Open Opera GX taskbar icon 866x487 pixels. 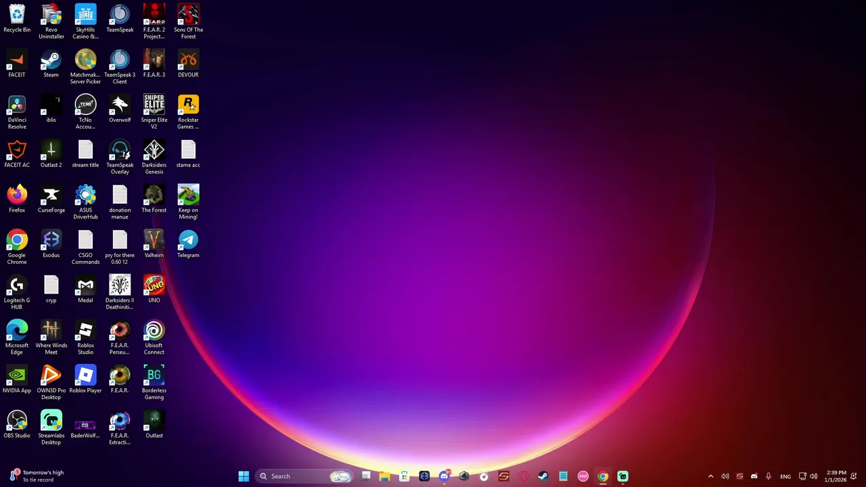(x=524, y=476)
